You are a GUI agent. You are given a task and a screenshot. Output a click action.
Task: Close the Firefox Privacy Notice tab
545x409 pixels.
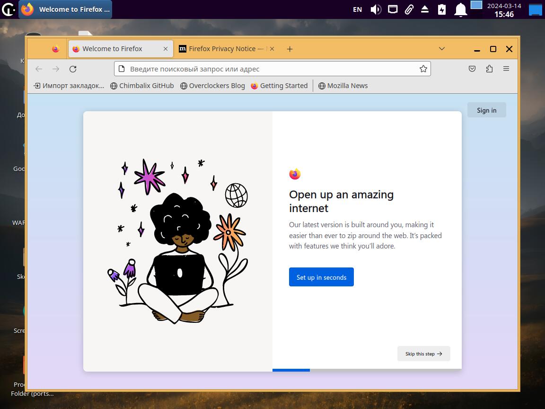click(272, 49)
